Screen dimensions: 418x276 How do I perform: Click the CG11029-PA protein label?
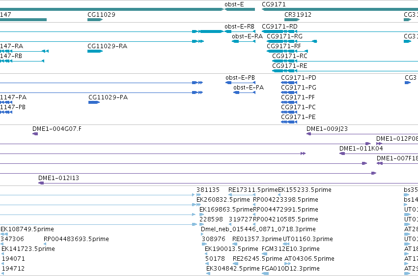[108, 97]
